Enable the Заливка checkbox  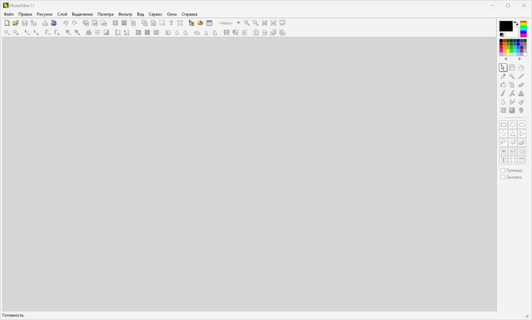[x=503, y=177]
